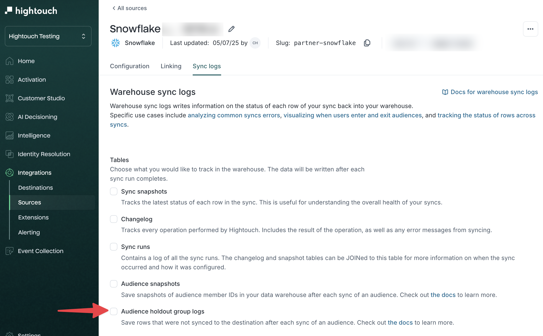Copy the slug with clipboard icon
Screen dimensions: 543x336
367,43
